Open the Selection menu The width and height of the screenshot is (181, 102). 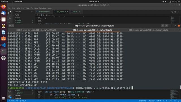point(20,8)
